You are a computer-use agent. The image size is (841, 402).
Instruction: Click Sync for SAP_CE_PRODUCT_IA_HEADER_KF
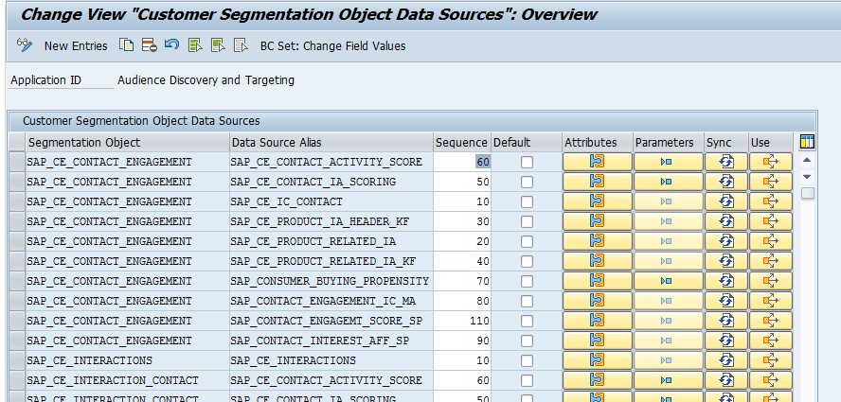pyautogui.click(x=726, y=221)
